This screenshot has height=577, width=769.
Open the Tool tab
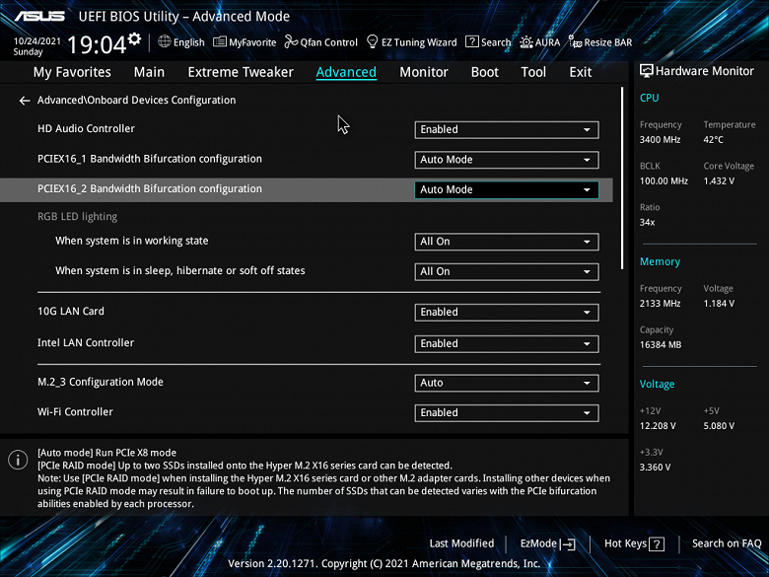(x=533, y=72)
